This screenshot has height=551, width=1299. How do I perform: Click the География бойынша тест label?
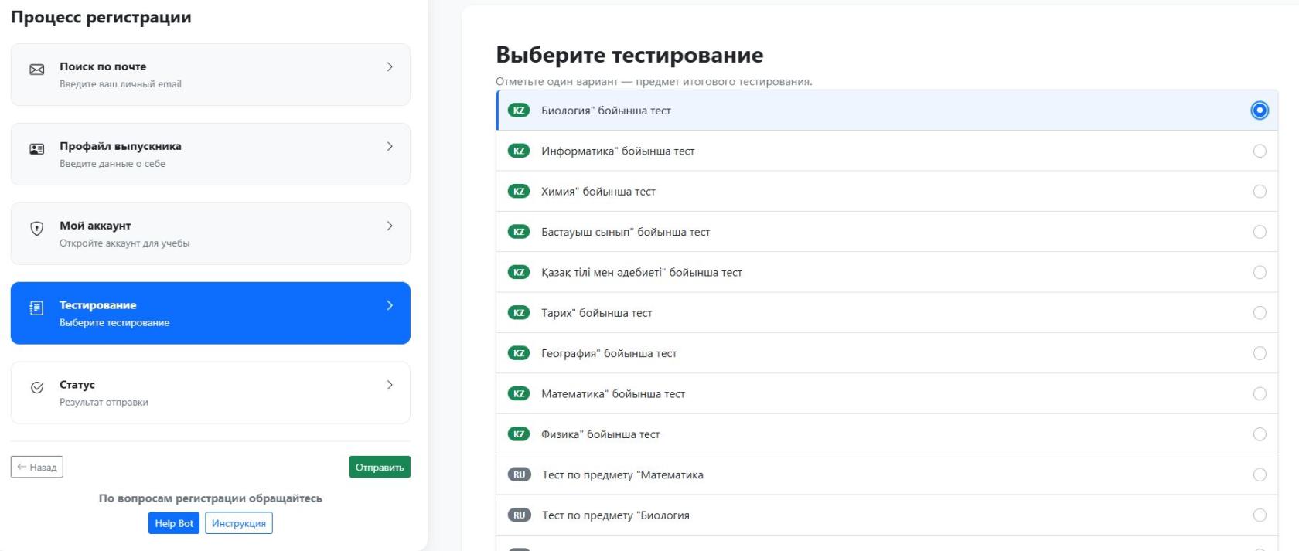click(x=609, y=353)
